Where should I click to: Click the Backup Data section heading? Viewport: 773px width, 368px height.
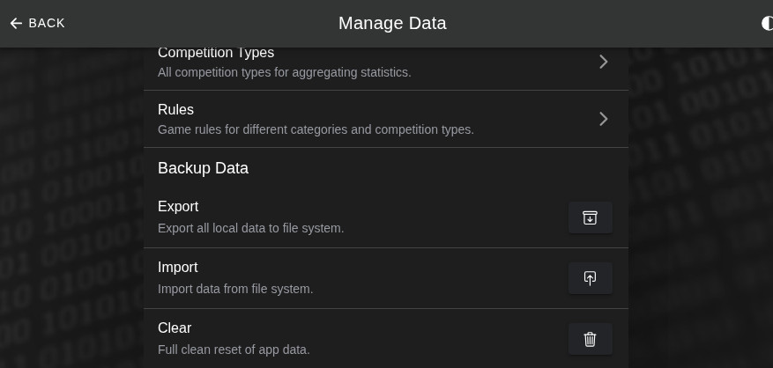point(203,168)
